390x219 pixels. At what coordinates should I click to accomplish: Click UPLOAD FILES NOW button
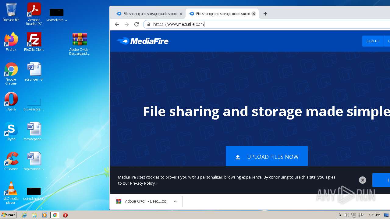point(267,157)
